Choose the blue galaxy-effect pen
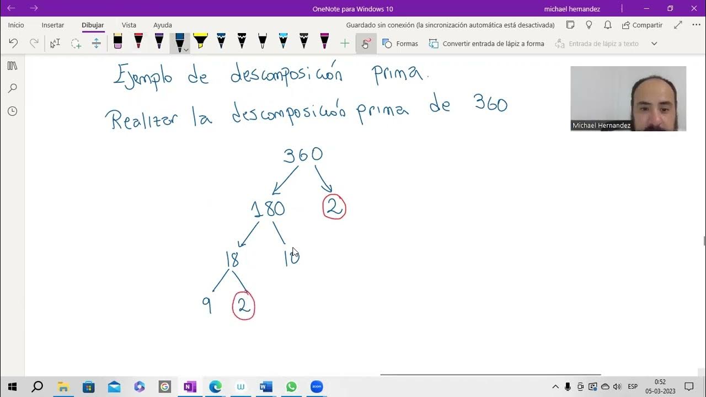 (x=221, y=41)
